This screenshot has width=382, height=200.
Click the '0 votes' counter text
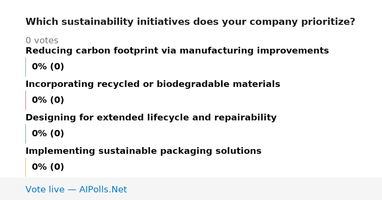coord(42,41)
